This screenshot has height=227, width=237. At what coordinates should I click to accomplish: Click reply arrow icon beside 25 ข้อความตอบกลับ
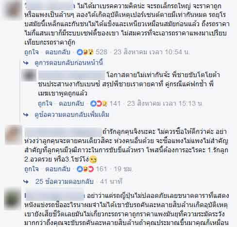click(x=26, y=181)
